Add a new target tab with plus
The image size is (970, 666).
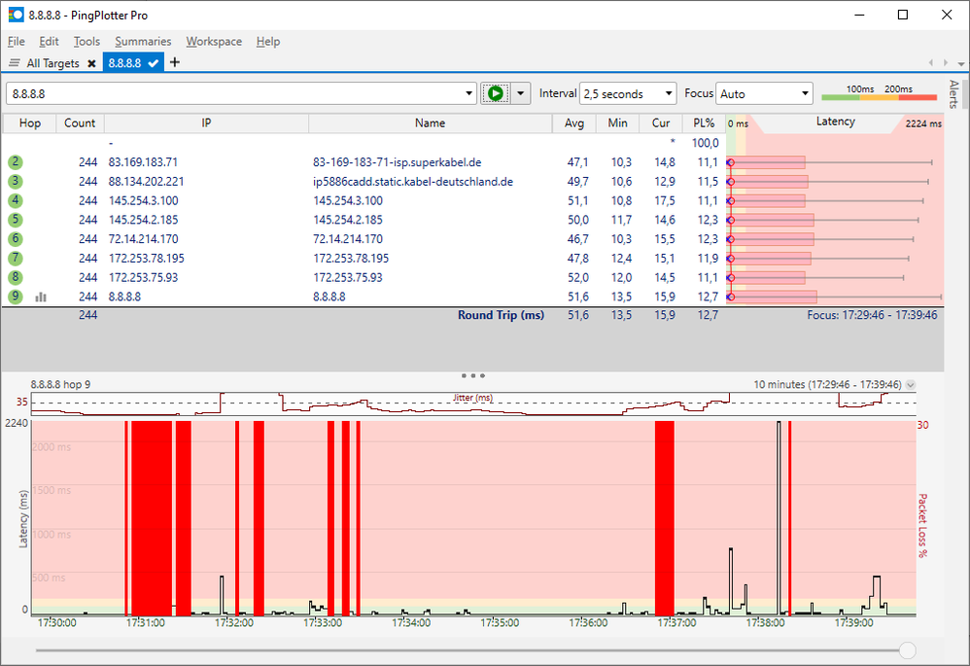174,62
